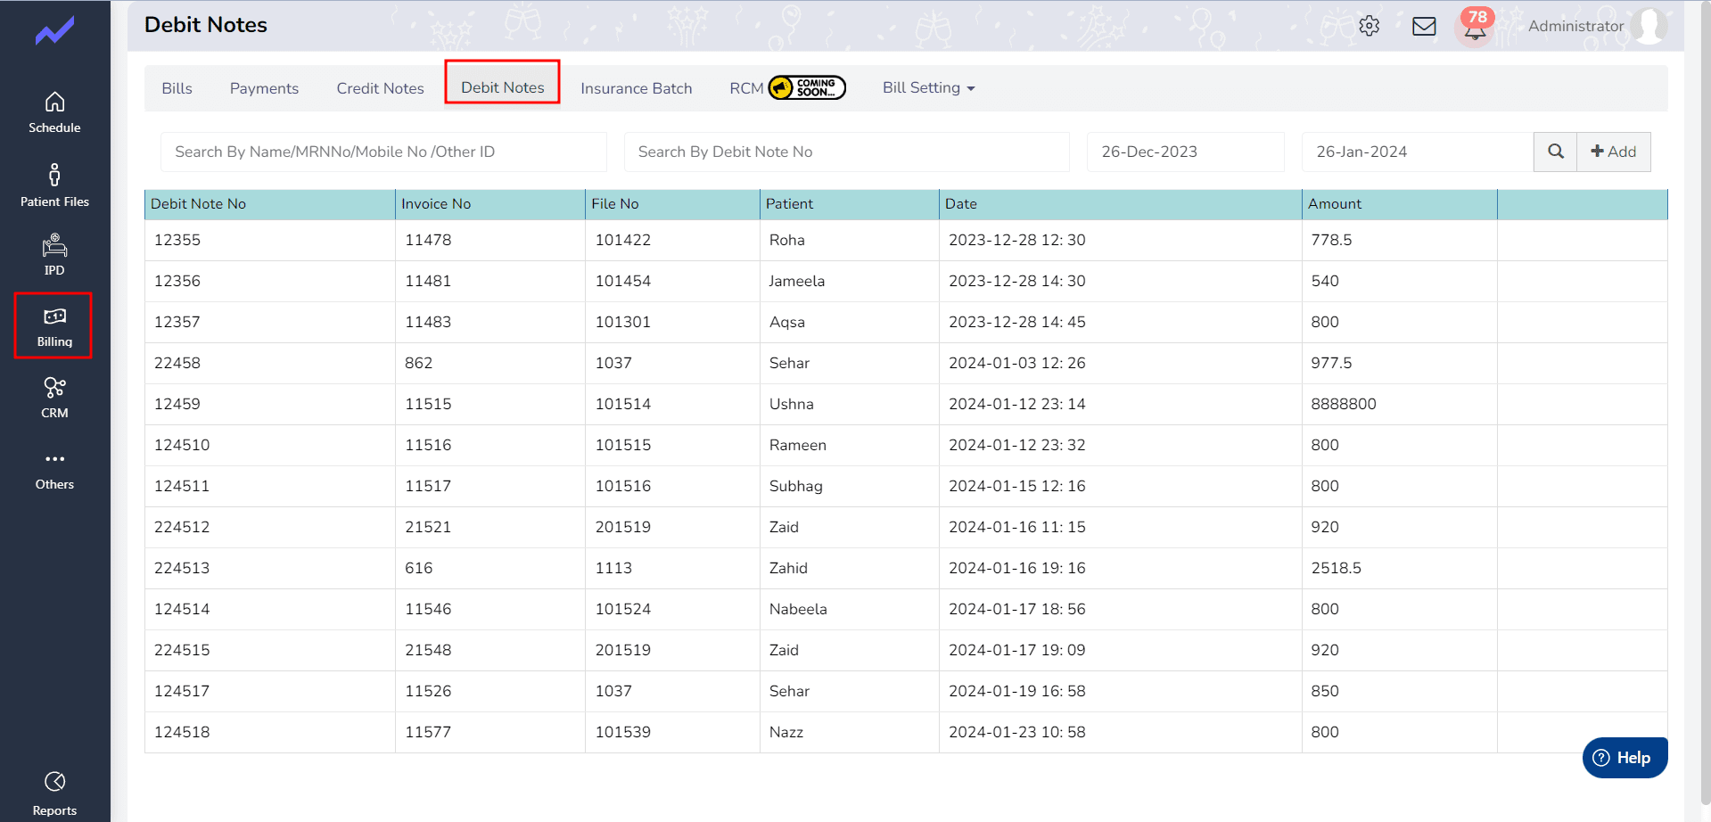Click the RCM coming soon badge
This screenshot has width=1711, height=822.
click(x=807, y=87)
